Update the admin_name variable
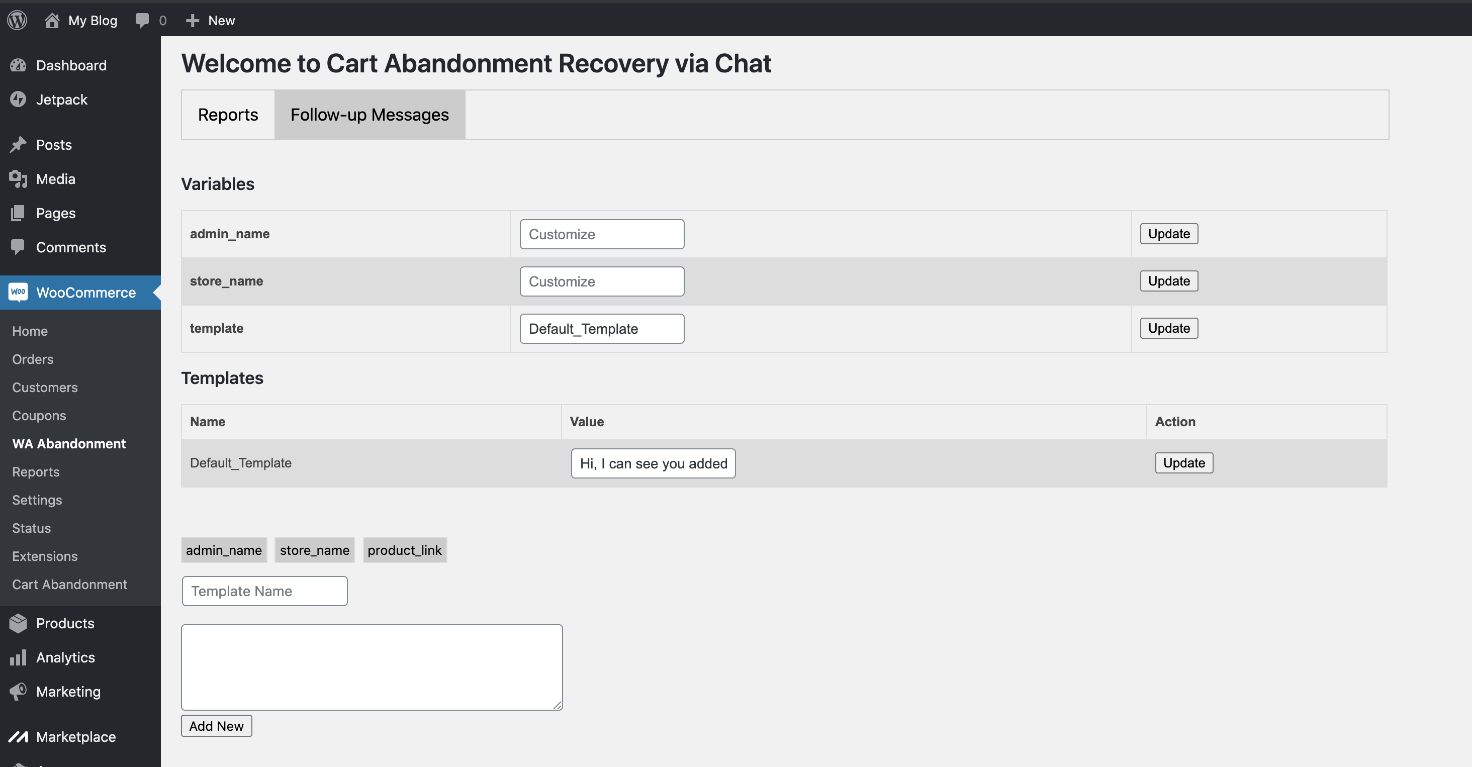1472x767 pixels. pos(1168,234)
